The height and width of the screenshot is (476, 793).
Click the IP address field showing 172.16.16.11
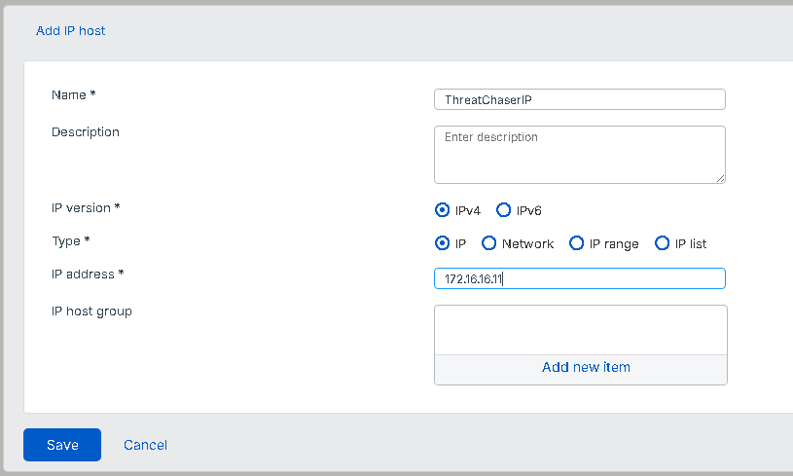(579, 279)
